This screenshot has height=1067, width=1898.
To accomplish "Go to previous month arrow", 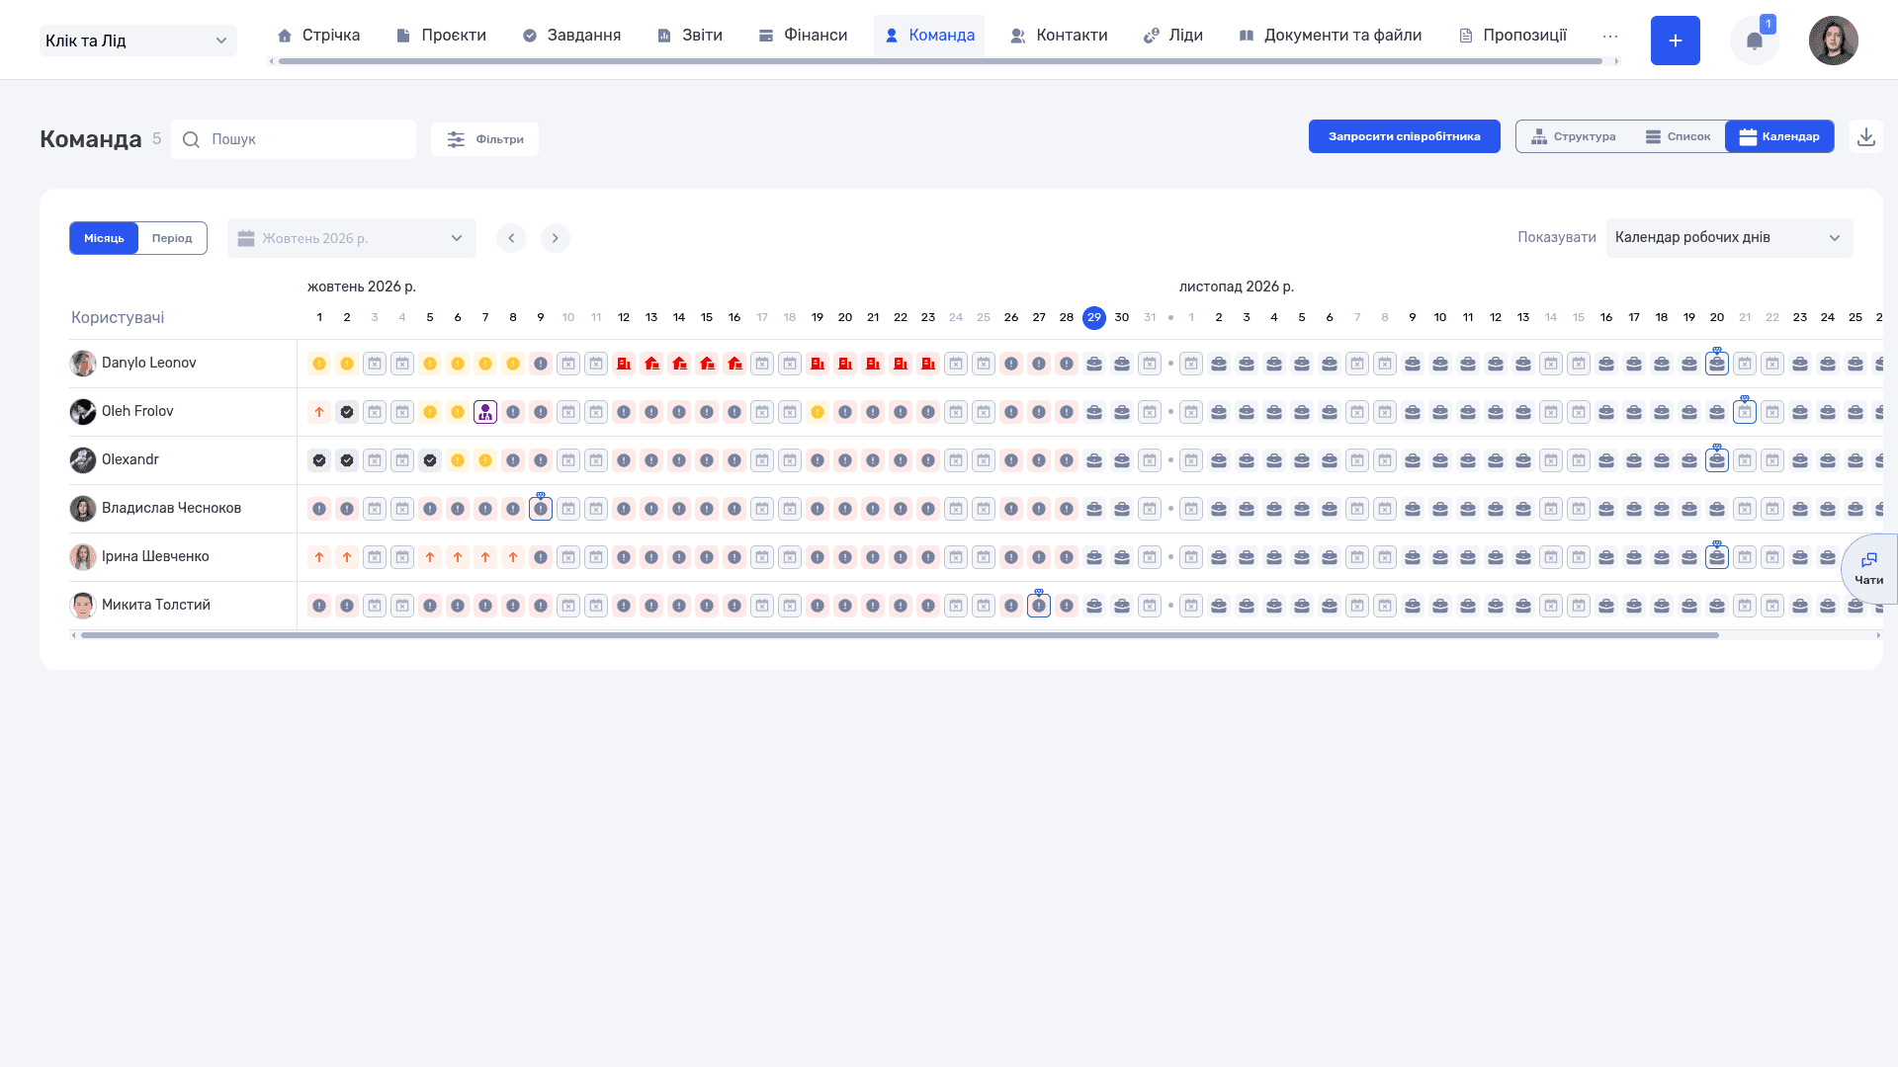I will tap(511, 238).
